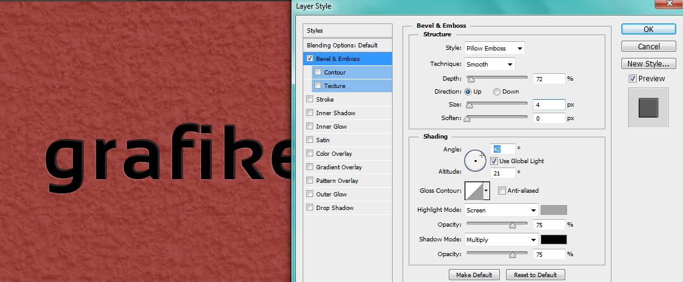Viewport: 683px width, 282px height.
Task: Open the gray Highlight color swatch
Action: pos(554,210)
